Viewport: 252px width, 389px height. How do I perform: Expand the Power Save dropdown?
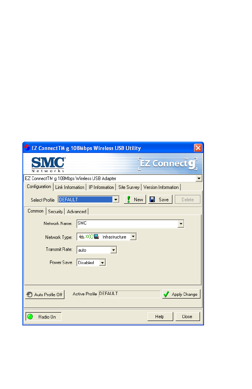point(102,263)
